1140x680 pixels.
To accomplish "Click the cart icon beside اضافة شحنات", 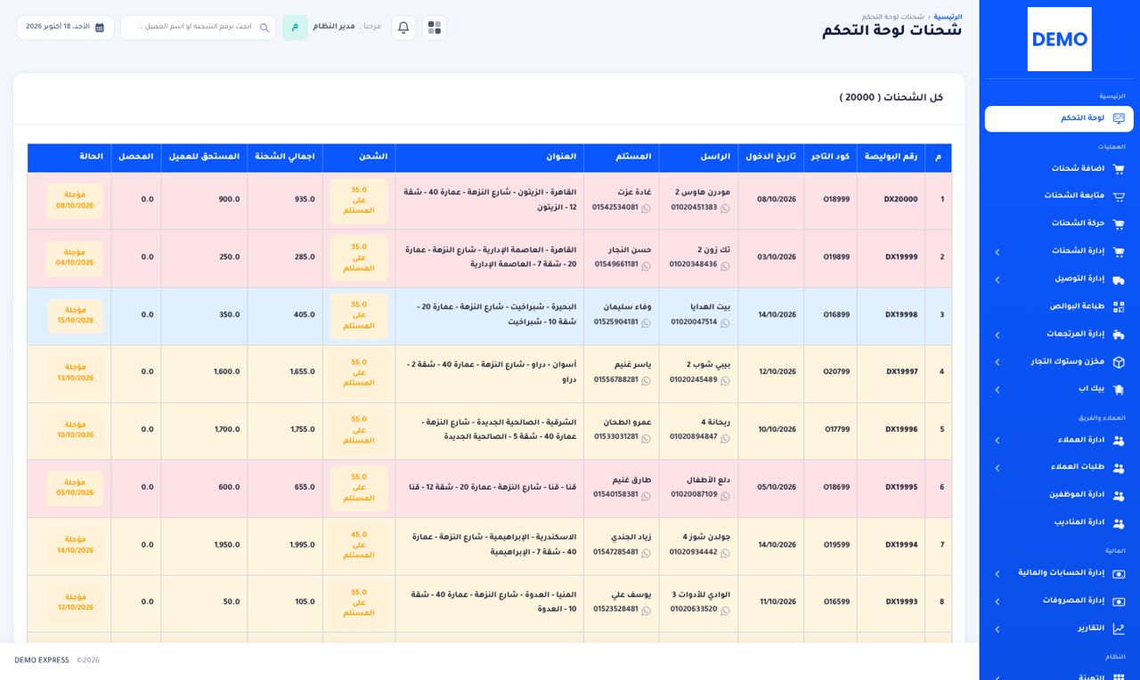I will coord(1119,168).
